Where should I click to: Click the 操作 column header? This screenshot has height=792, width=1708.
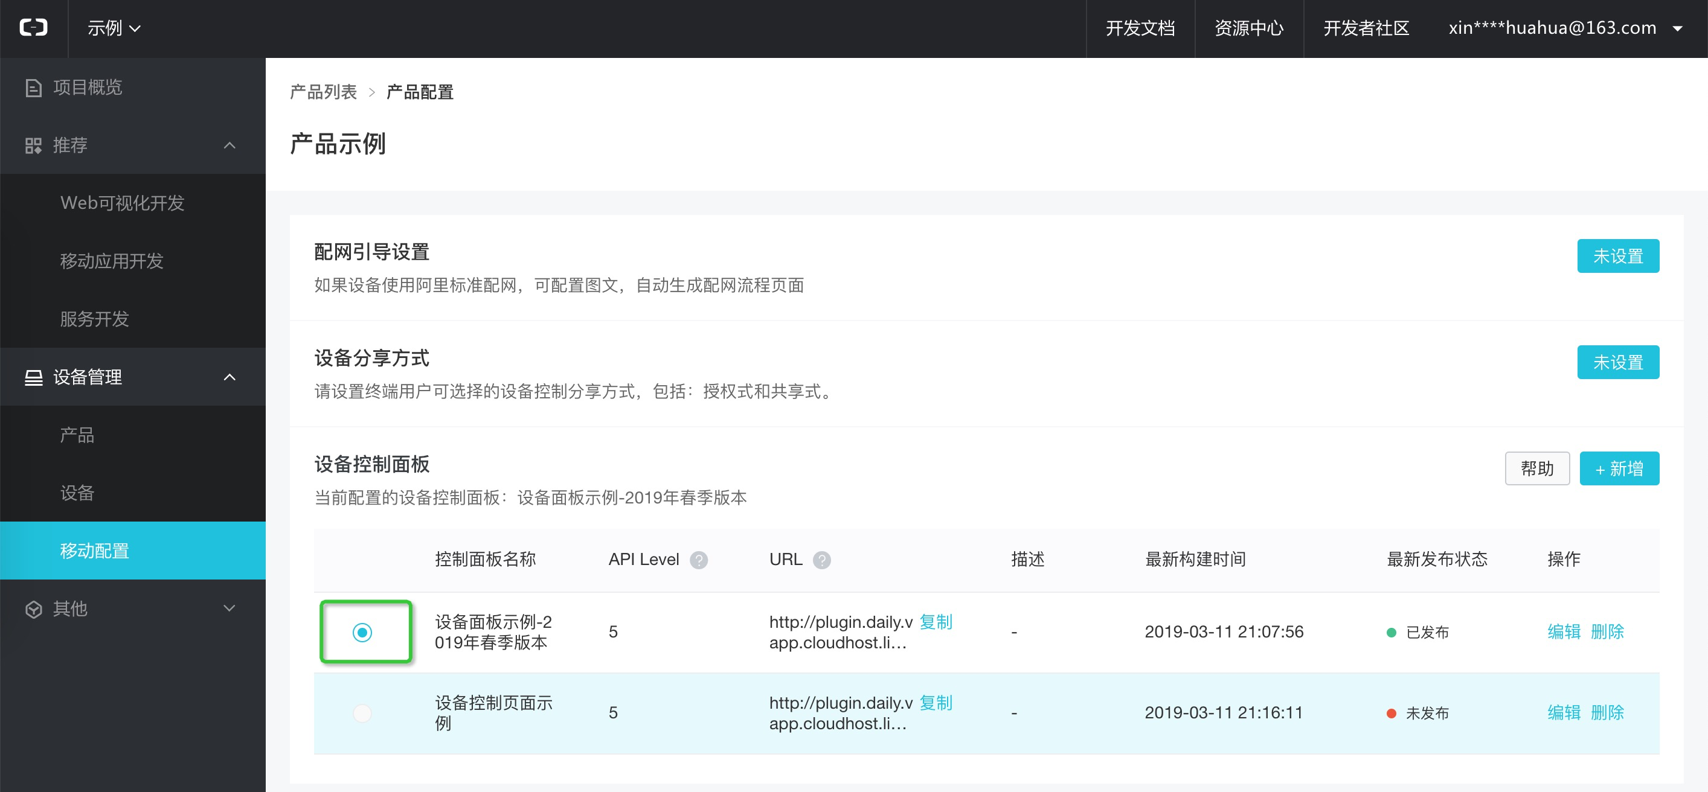[x=1564, y=560]
